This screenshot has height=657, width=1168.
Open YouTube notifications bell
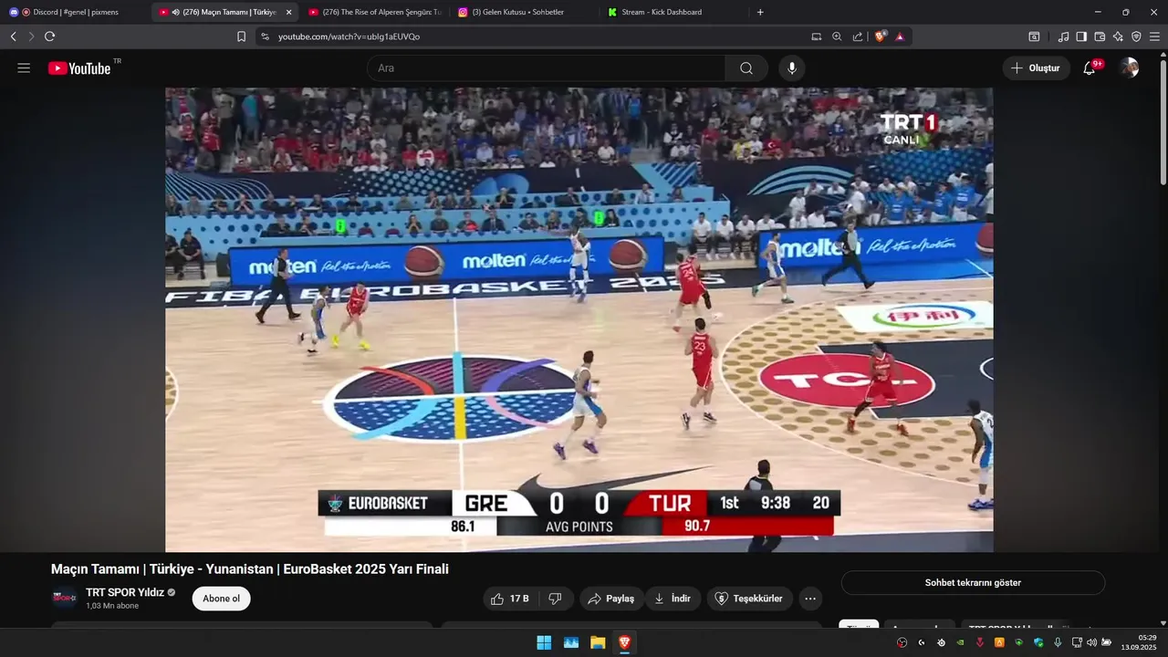coord(1090,68)
